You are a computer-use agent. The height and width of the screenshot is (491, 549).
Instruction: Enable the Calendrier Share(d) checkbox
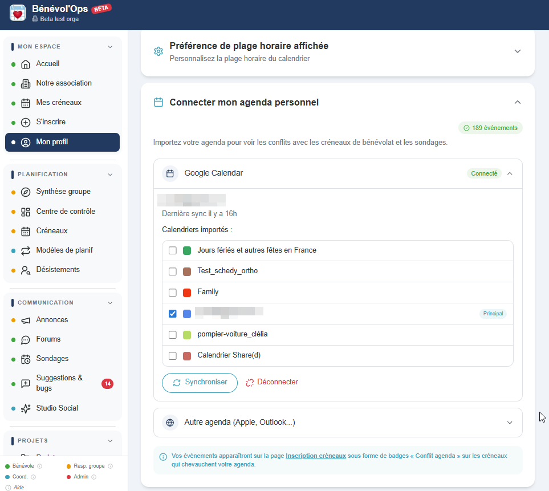tap(173, 356)
